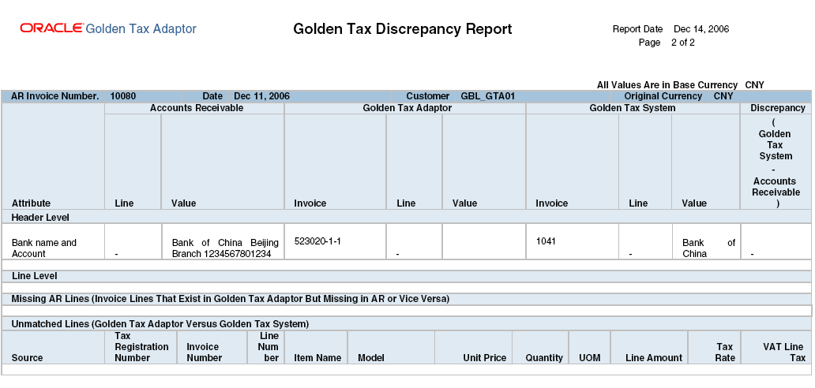Image resolution: width=815 pixels, height=388 pixels.
Task: Select the Golden Tax Adaptor heading text
Action: point(141,28)
